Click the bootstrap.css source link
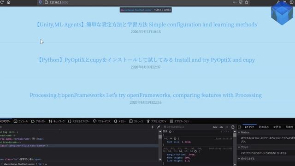Image resolution: width=295 pixels, height=166 pixels. (221, 148)
